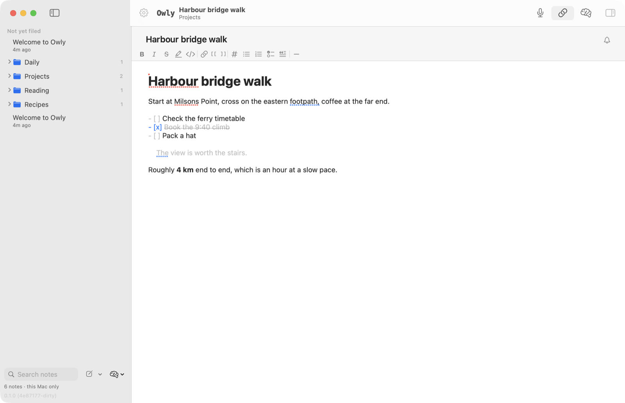Select the Daily folder name
This screenshot has height=403, width=625.
(32, 62)
